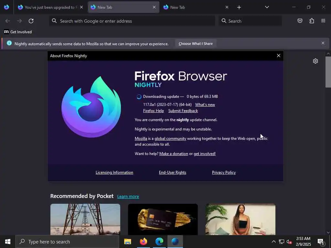This screenshot has width=331, height=248.
Task: Open the power pylon Pocket story thumbnail
Action: coord(85,219)
